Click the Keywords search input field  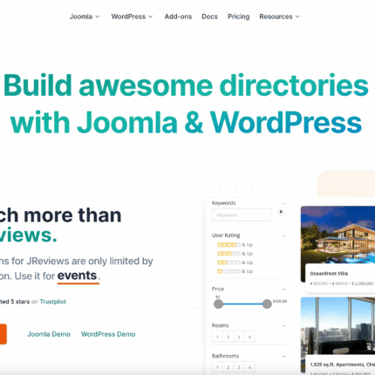(242, 215)
